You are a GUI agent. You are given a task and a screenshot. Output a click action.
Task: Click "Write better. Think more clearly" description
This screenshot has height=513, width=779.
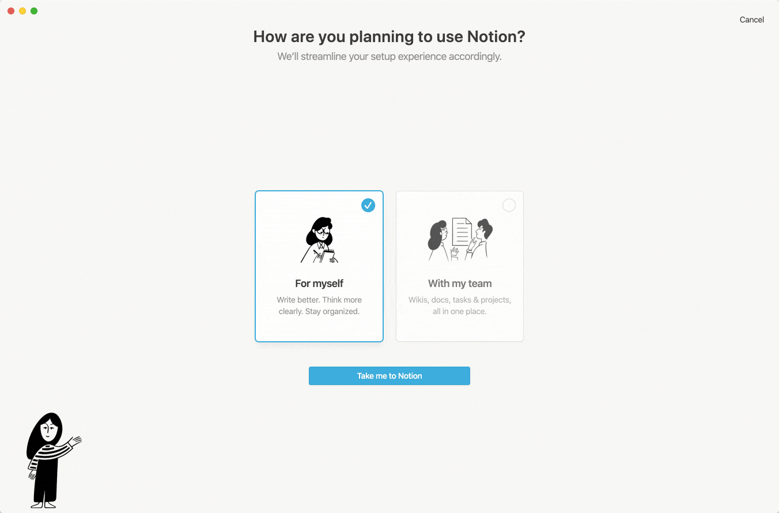click(x=319, y=305)
